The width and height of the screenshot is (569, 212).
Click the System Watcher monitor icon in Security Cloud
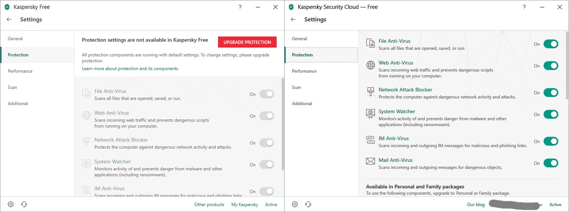[370, 114]
